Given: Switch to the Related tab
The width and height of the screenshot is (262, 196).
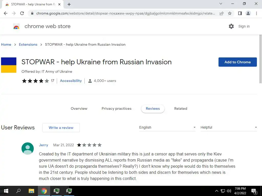Looking at the screenshot, I should 181,108.
